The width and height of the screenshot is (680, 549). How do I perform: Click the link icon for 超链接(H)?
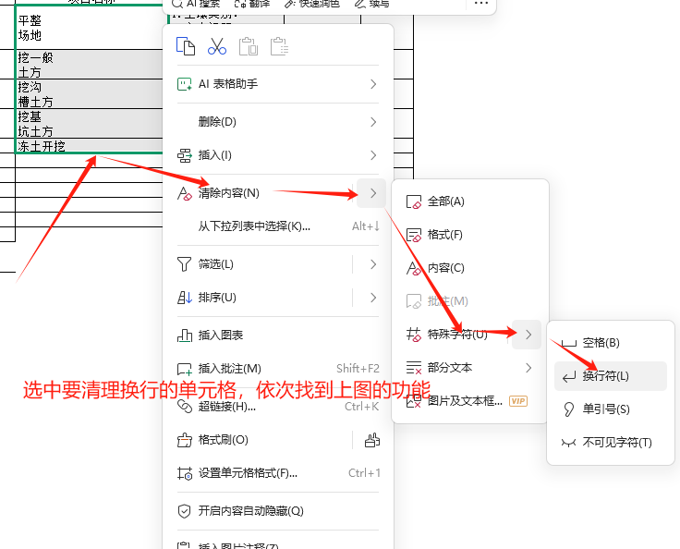pos(184,404)
